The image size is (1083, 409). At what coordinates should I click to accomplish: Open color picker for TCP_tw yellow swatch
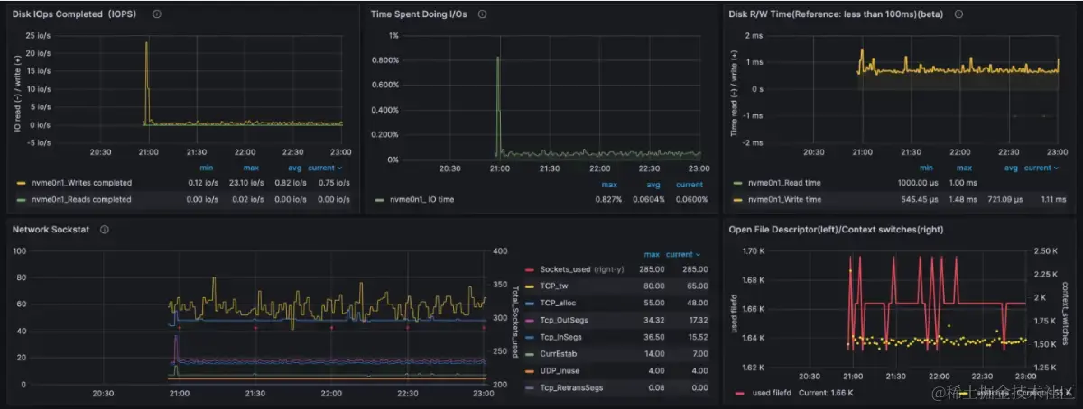pos(530,286)
